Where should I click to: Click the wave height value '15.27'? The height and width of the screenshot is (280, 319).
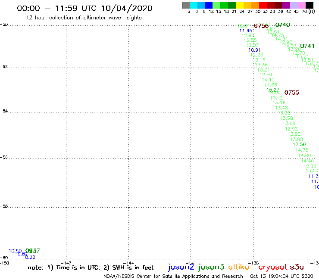[x=273, y=90]
